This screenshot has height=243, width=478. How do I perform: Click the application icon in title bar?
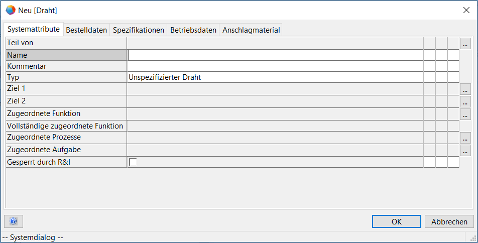[x=10, y=10]
